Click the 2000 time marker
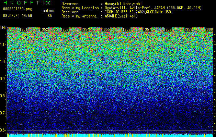This screenshot has width=216, height=137. (x=209, y=29)
